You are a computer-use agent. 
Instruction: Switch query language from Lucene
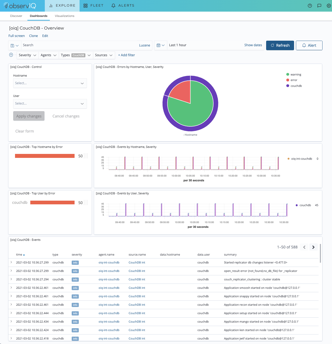click(x=144, y=45)
